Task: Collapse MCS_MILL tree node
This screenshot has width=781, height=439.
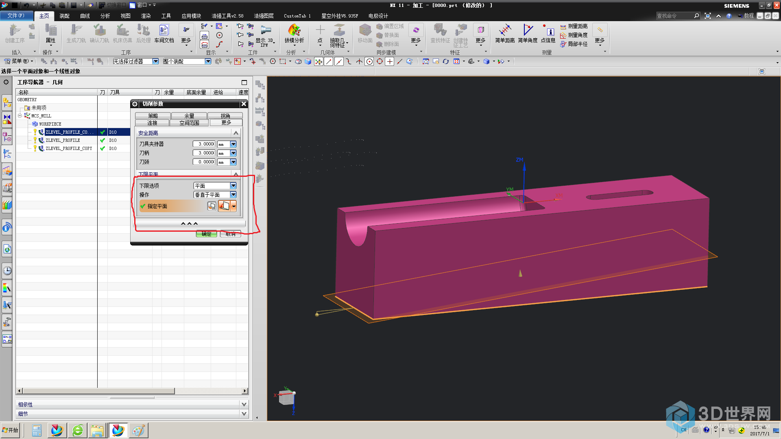Action: 20,116
